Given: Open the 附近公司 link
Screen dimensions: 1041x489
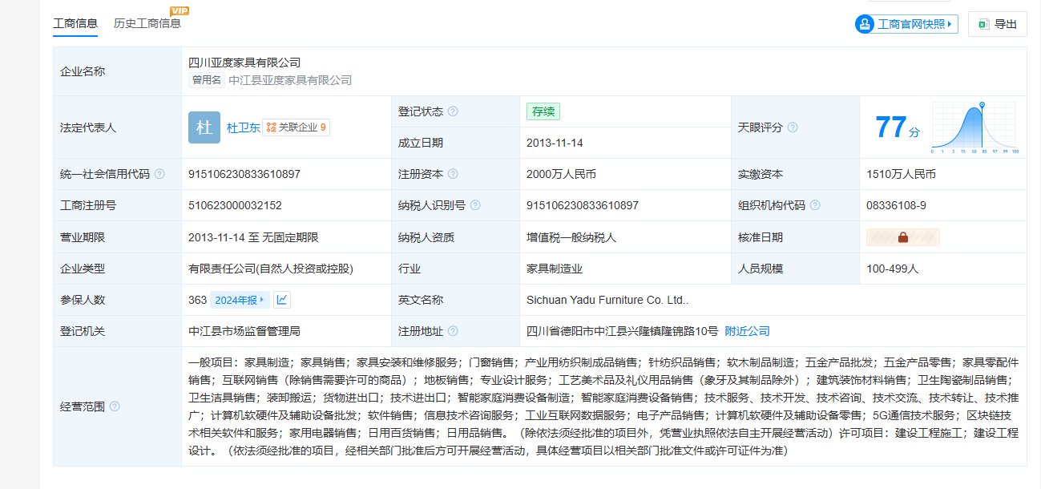Looking at the screenshot, I should click(x=747, y=331).
